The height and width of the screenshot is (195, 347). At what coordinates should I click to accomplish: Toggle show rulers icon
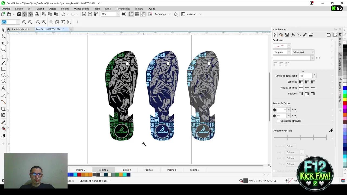(131, 14)
